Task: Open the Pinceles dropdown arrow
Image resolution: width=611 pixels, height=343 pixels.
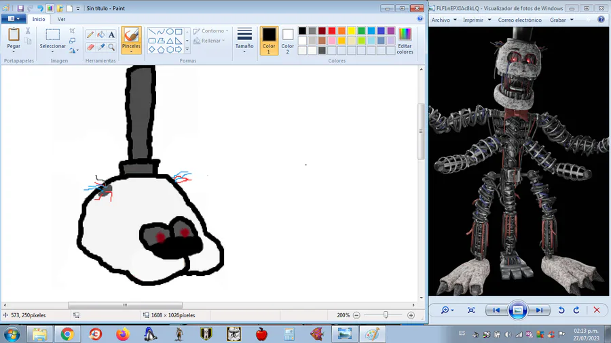Action: tap(131, 52)
